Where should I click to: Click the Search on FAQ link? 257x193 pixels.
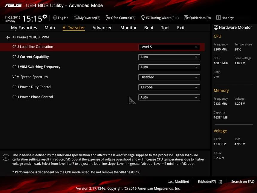coord(243,182)
